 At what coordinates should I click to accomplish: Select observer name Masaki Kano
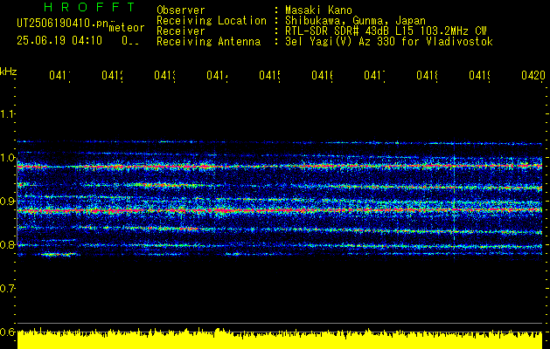(x=318, y=10)
